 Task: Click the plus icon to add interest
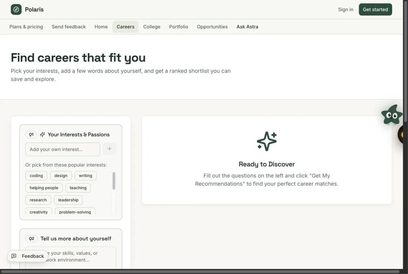(110, 149)
